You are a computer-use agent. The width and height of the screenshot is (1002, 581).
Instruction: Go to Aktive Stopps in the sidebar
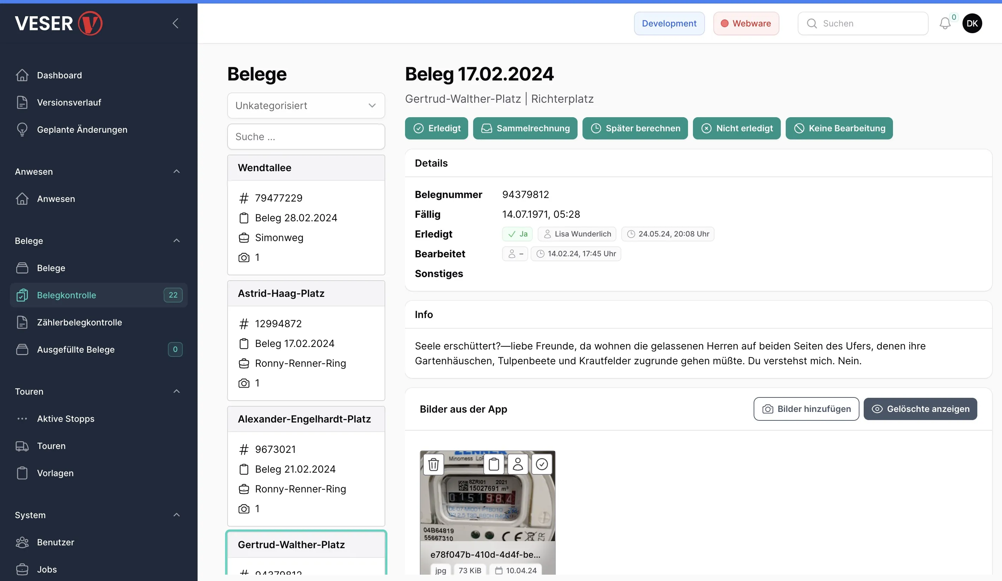[66, 419]
